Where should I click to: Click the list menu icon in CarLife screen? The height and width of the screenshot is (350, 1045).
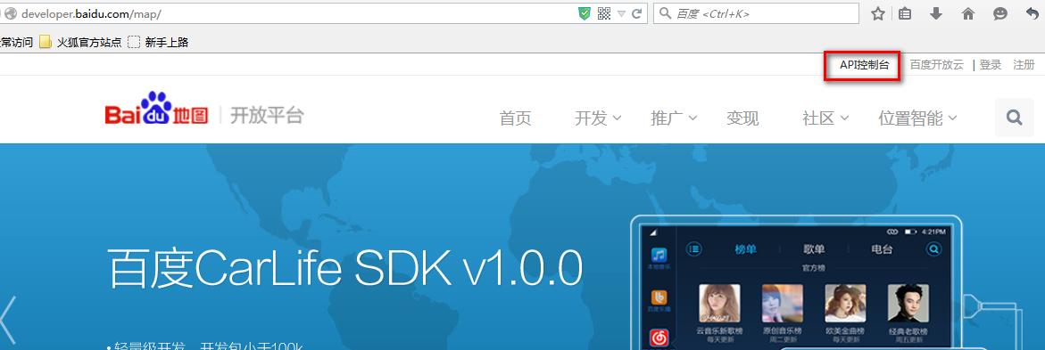[693, 249]
